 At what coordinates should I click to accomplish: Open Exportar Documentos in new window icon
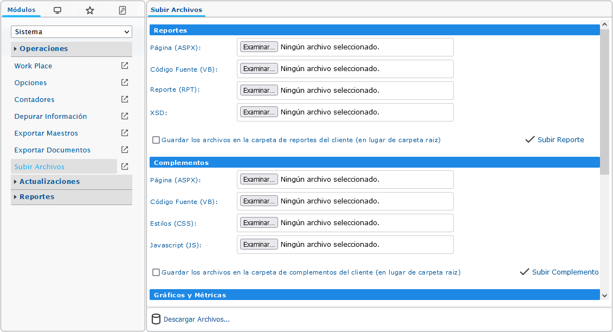pos(125,150)
